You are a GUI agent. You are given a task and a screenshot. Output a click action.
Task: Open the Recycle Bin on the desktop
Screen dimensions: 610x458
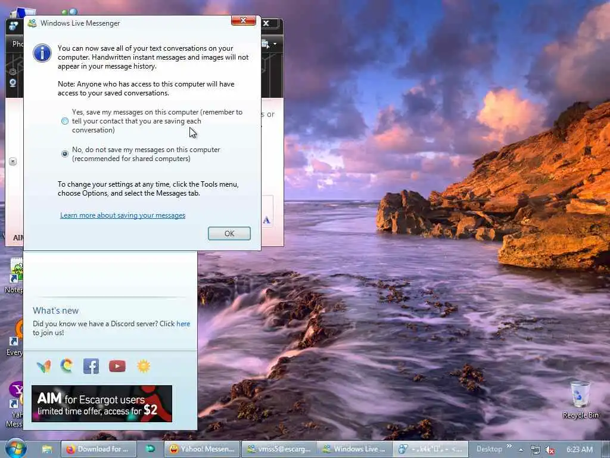(x=580, y=400)
